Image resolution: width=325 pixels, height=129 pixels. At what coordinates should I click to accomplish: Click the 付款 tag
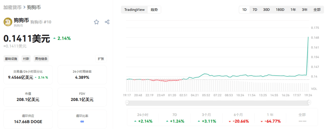(x=26, y=59)
